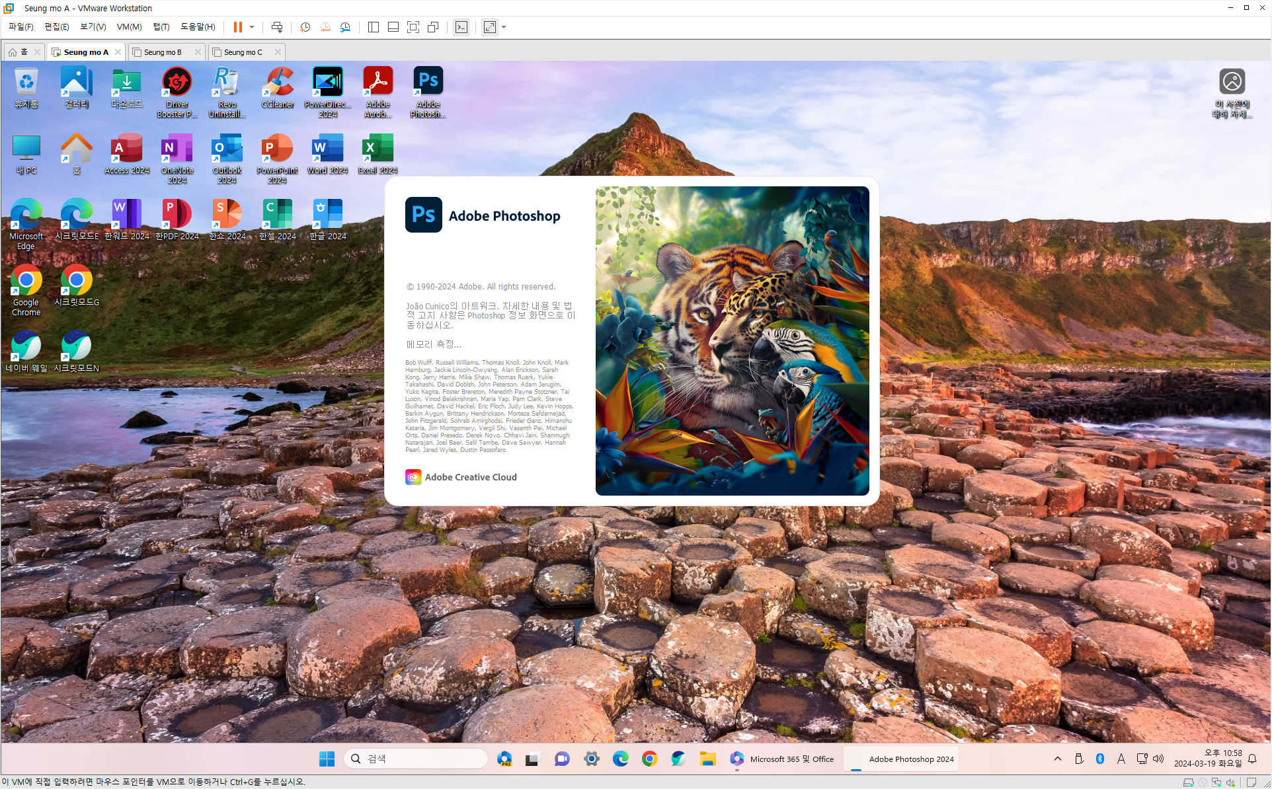This screenshot has width=1272, height=789.
Task: Click Send Ctrl+Alt+Del toolbar icon
Action: coord(277,27)
